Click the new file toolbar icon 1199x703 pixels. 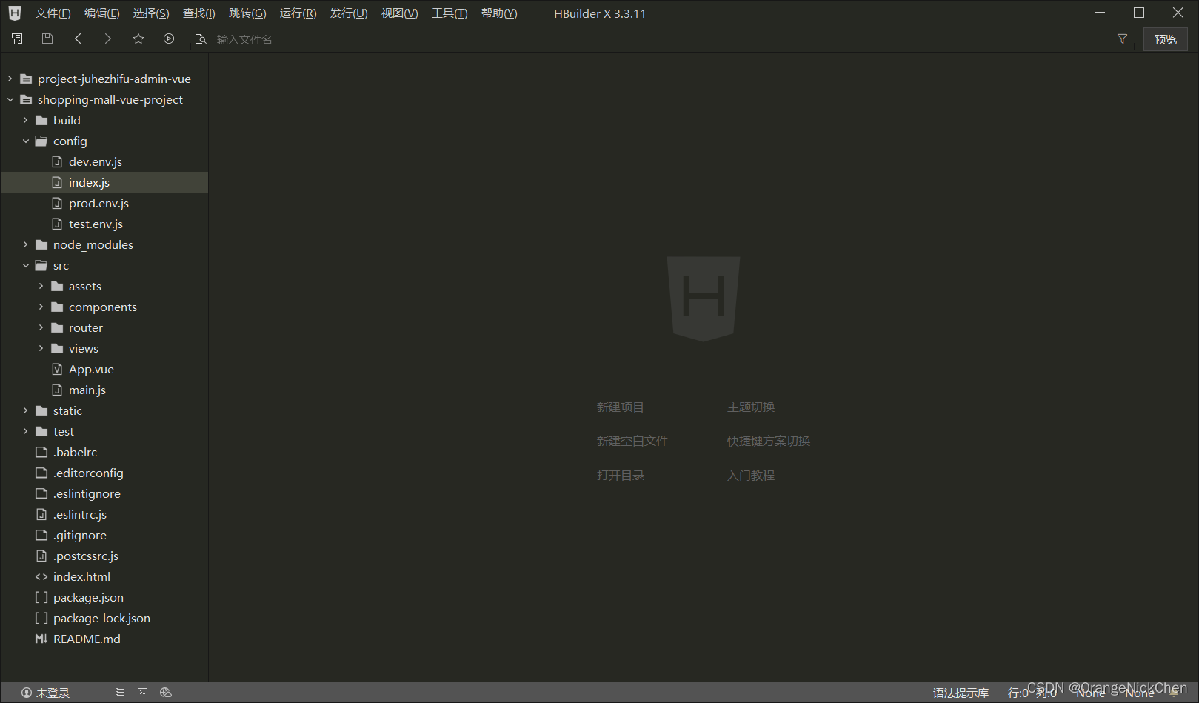tap(16, 39)
